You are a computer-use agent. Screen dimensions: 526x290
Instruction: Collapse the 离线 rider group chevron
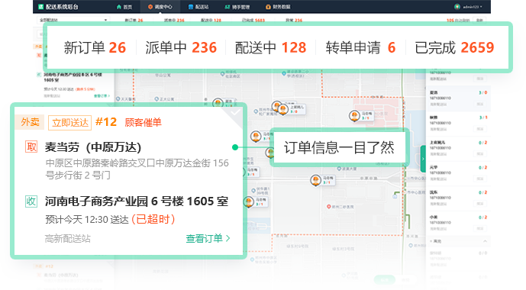tap(485, 241)
